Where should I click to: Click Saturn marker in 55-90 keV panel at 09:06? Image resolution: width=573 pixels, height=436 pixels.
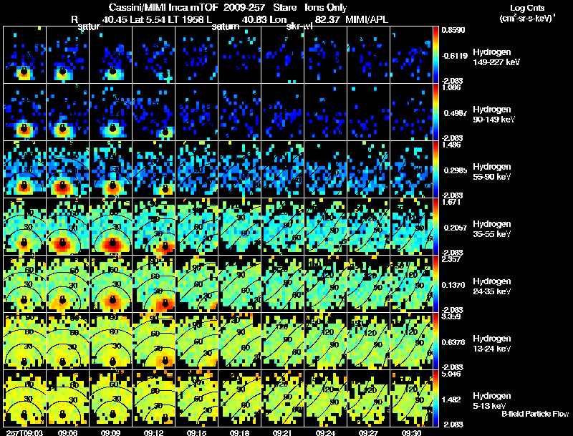click(x=62, y=185)
